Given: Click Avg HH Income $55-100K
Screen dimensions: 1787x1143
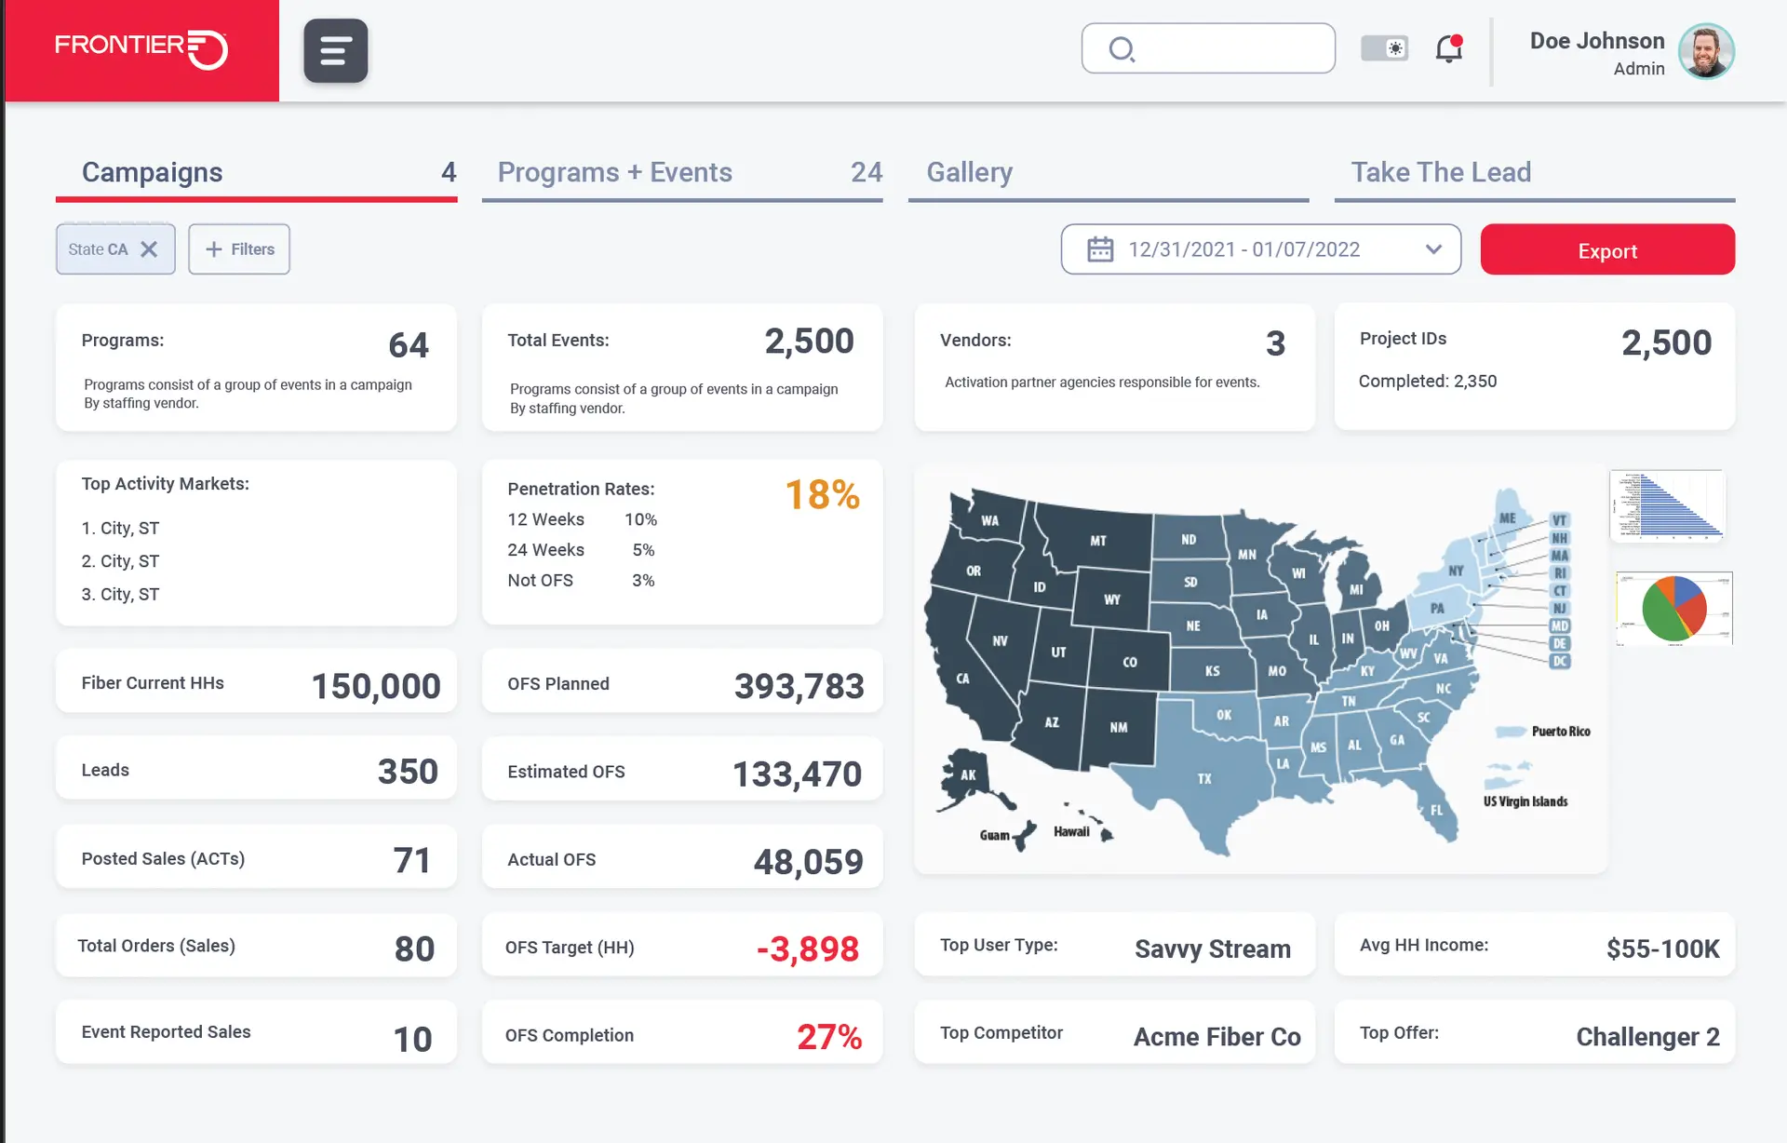Looking at the screenshot, I should pos(1662,948).
